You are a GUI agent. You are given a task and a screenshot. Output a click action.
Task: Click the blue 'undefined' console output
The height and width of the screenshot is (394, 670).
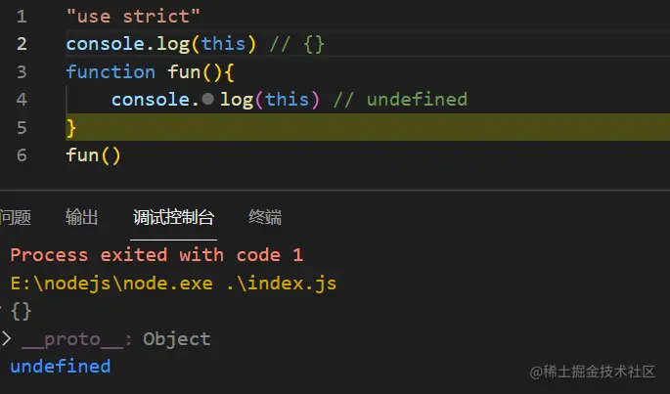coord(61,367)
